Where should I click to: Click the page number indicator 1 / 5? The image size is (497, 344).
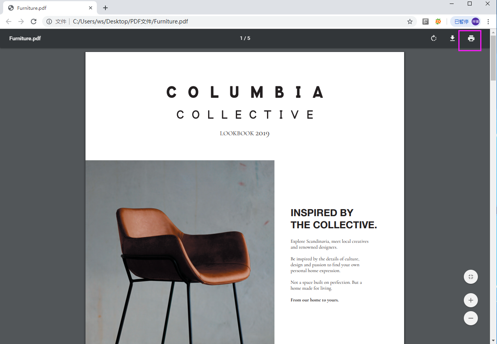pos(245,38)
